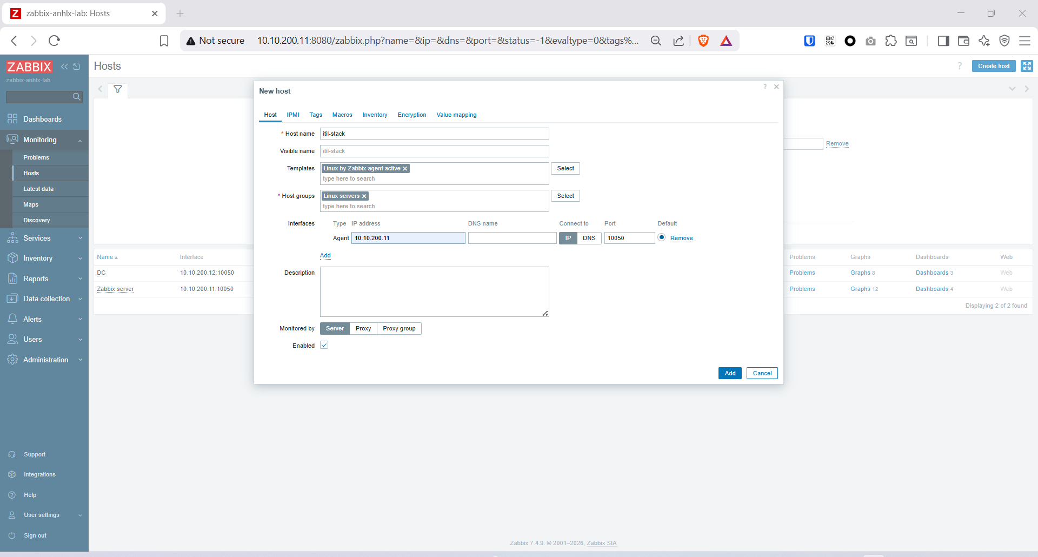Screen dimensions: 1038x557
Task: Remove the Linux servers host group tag
Action: pos(364,196)
